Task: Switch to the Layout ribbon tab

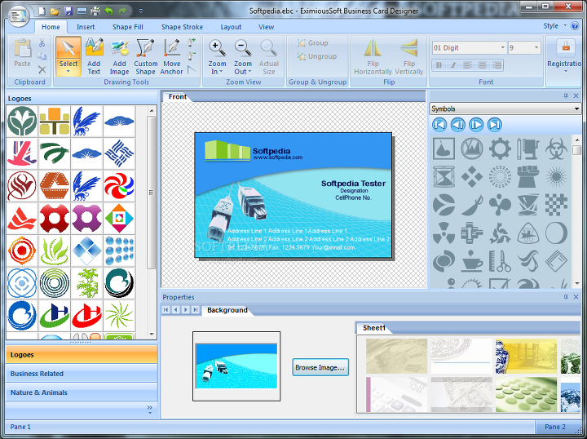Action: click(x=231, y=27)
